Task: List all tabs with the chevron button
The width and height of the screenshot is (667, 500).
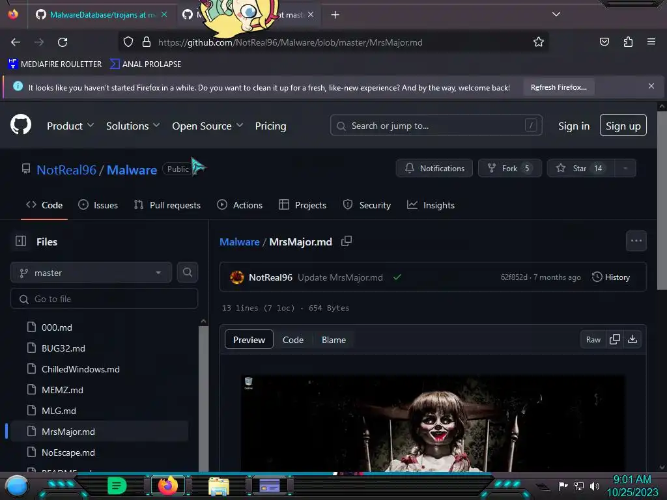Action: point(556,14)
